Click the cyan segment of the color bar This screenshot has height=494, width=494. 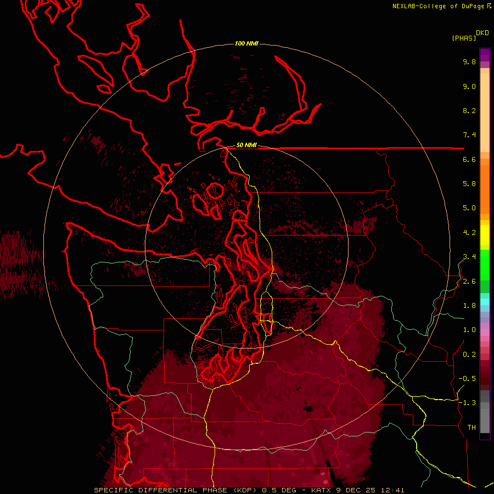tap(485, 302)
